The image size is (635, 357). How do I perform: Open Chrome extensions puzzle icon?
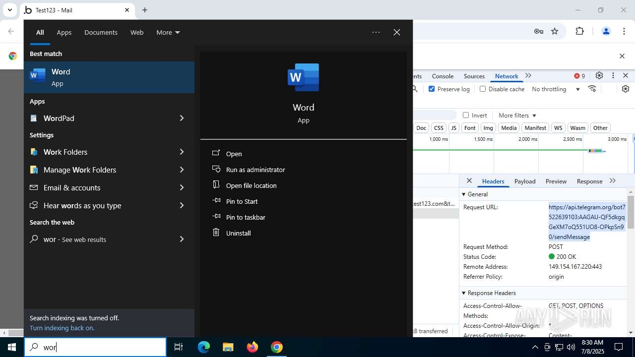579,31
